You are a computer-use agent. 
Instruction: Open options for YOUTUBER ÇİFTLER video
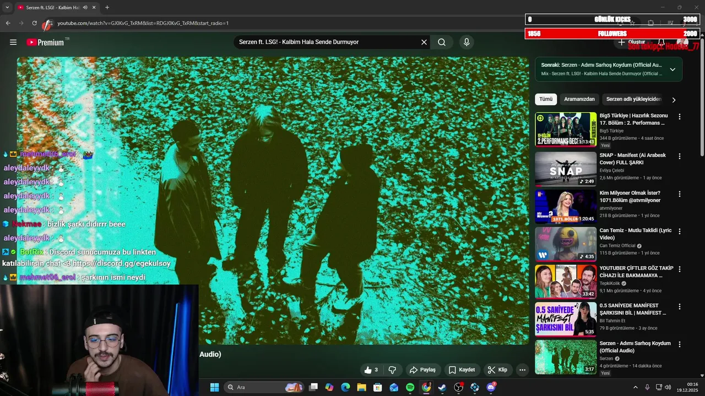click(680, 269)
